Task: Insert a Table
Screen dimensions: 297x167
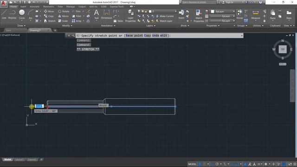Action: click(x=118, y=21)
